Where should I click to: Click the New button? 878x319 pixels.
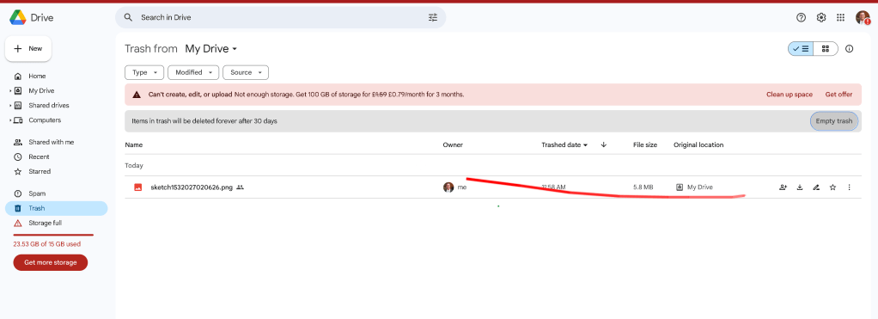28,49
